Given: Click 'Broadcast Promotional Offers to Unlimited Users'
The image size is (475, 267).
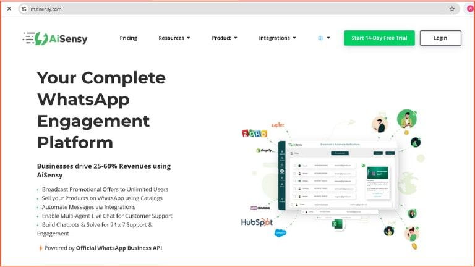Looking at the screenshot, I should pyautogui.click(x=105, y=189).
